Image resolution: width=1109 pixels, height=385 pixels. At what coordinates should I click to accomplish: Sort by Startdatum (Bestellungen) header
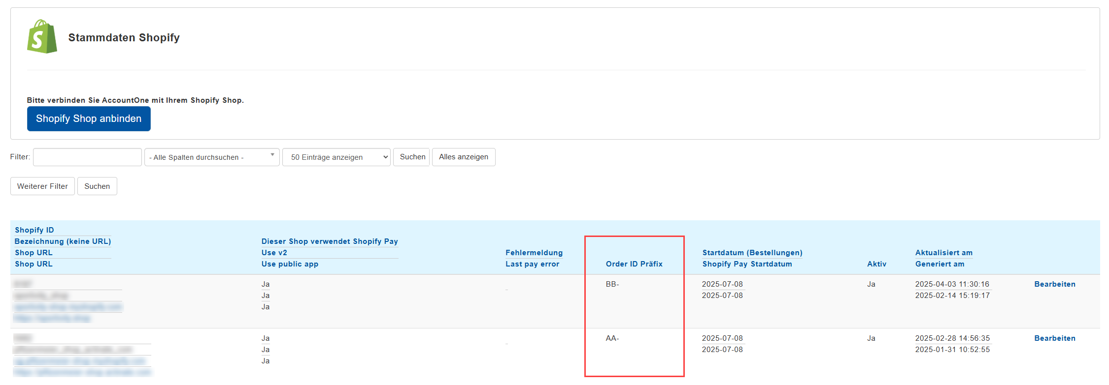752,253
